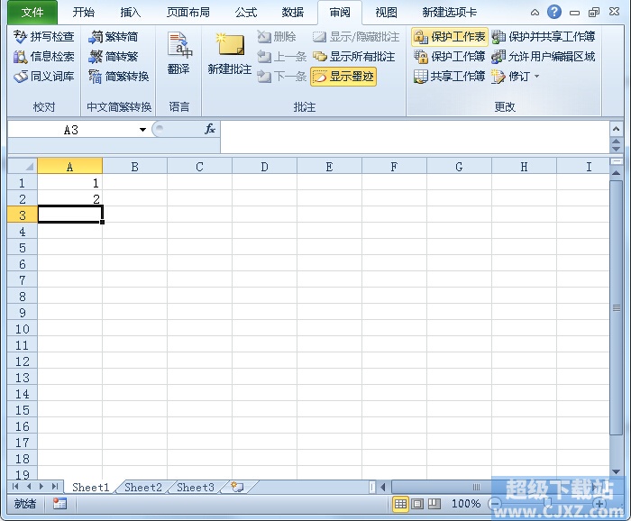Click 保护工作表 protect sheet
631x521 pixels.
click(x=450, y=37)
